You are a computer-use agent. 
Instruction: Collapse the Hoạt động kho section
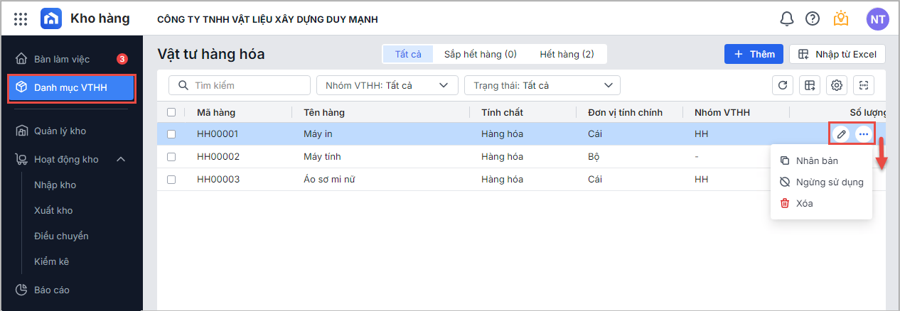click(121, 159)
